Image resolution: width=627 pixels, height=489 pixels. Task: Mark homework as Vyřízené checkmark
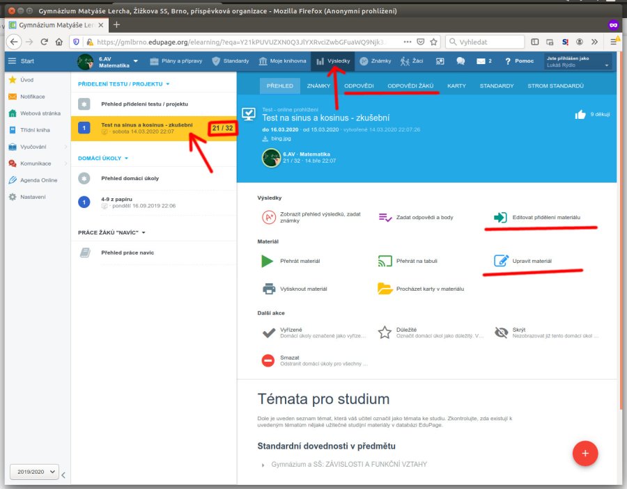tap(268, 332)
